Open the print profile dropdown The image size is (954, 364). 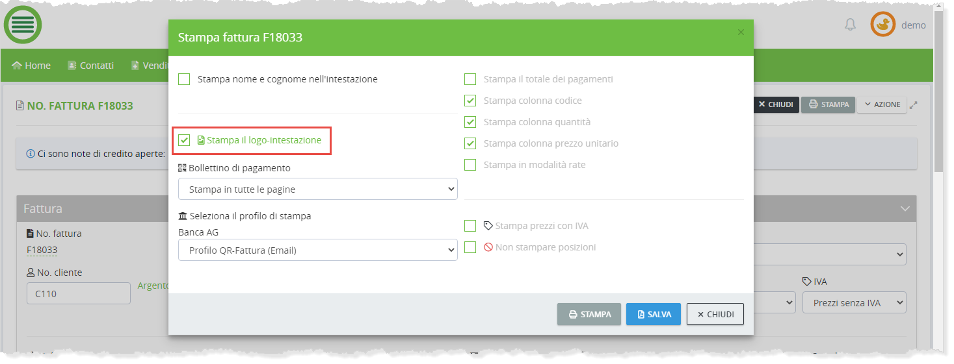(x=317, y=250)
